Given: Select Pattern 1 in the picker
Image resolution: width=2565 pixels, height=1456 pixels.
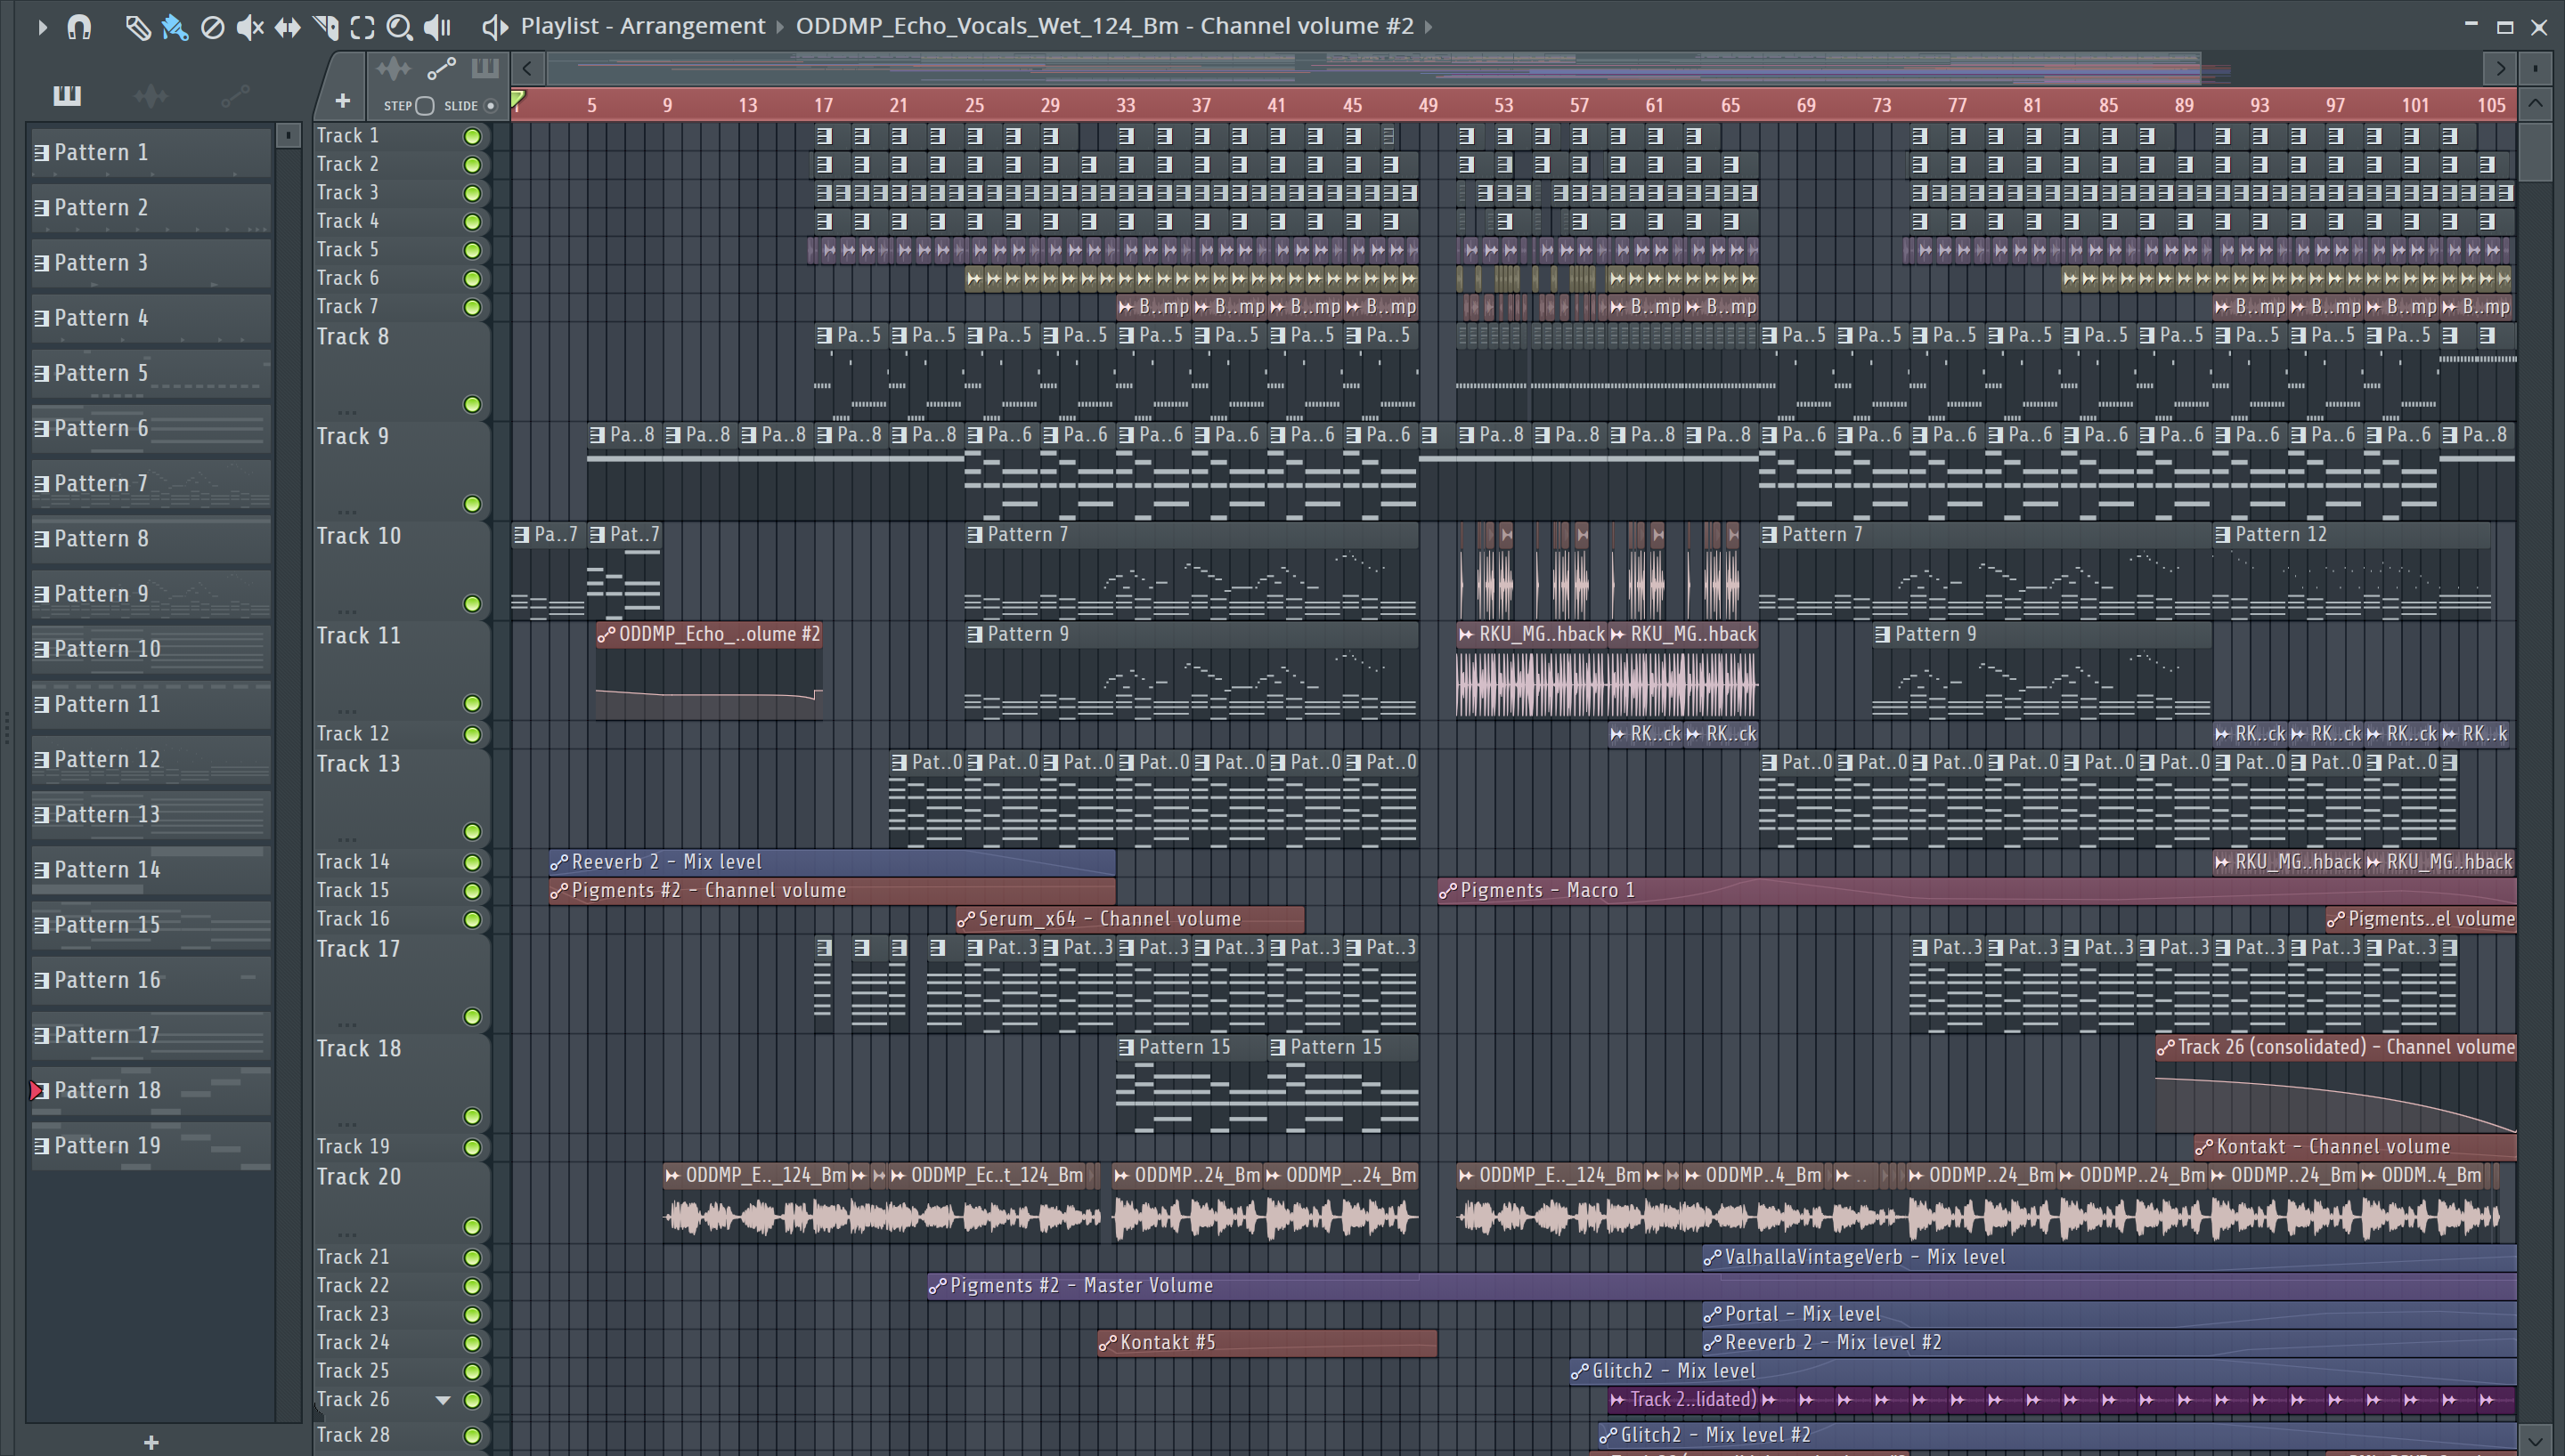Looking at the screenshot, I should (x=151, y=152).
